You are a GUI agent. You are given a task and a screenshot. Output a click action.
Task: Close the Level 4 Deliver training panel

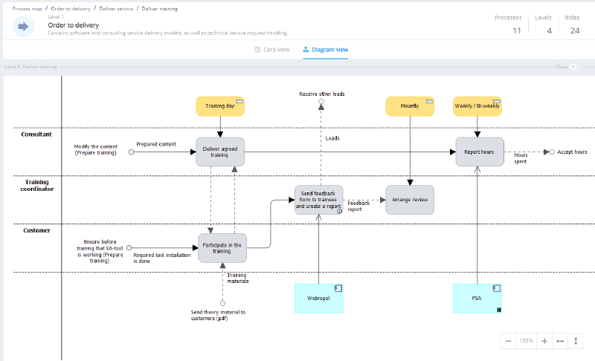pos(573,67)
